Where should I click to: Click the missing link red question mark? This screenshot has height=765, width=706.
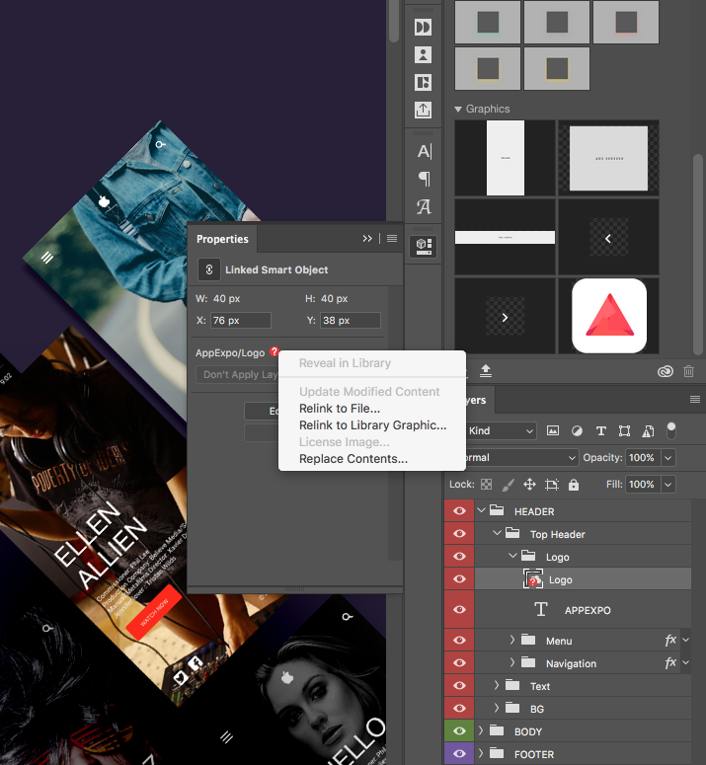(275, 351)
